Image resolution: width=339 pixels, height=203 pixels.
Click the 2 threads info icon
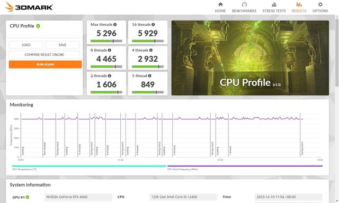pos(110,76)
